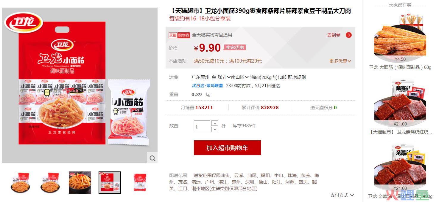Open the 配送规则 delivery rules link
The width and height of the screenshot is (436, 202).
coord(297,77)
